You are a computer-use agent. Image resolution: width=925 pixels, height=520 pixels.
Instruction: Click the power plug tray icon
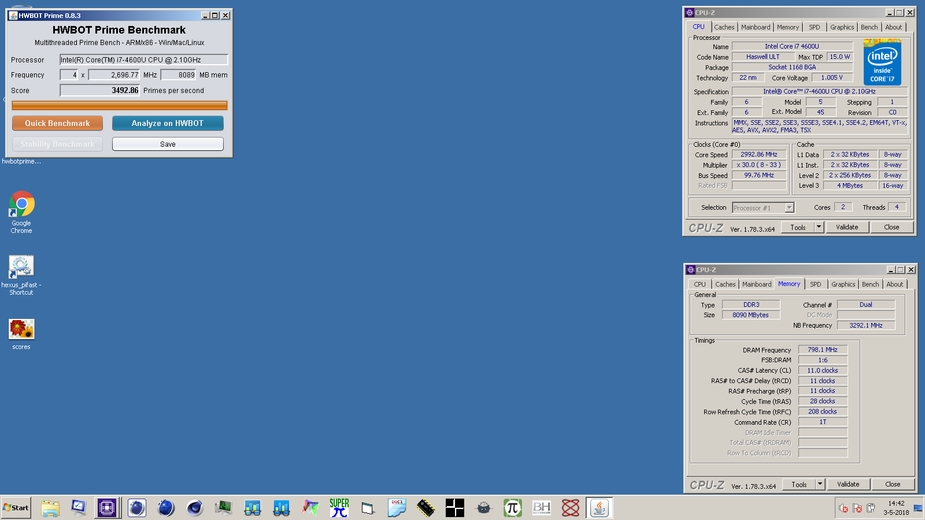(871, 508)
